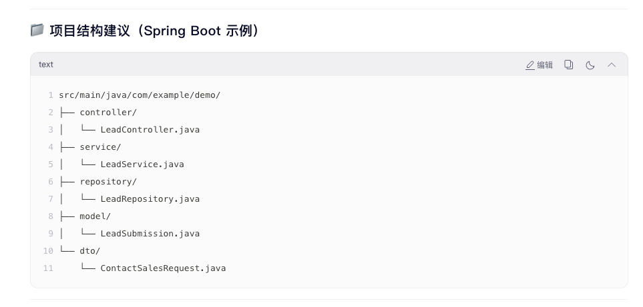Viewport: 643px width, 307px height.
Task: Select LeadRepository.java in the tree
Action: tap(150, 199)
